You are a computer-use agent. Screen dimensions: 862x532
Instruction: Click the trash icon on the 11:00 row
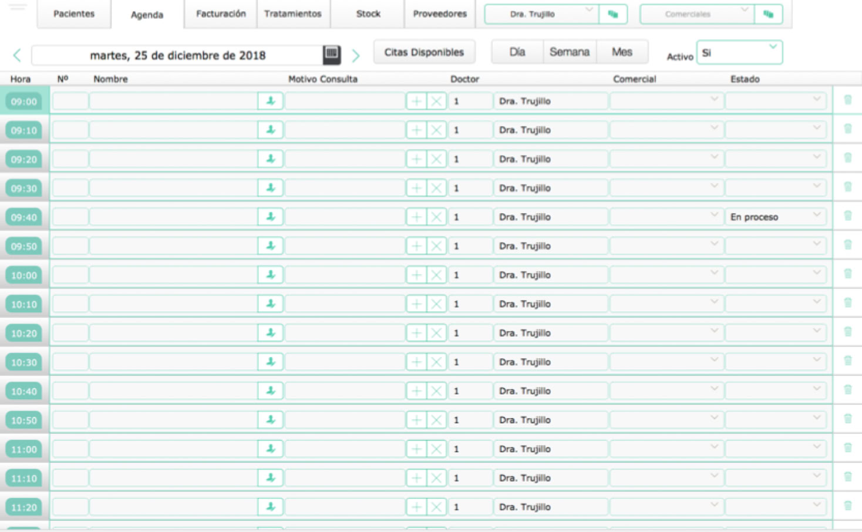pos(847,448)
